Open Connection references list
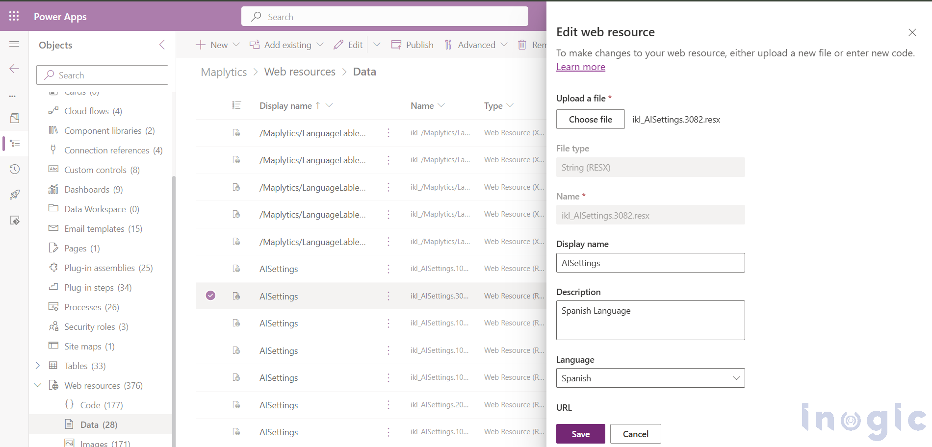The image size is (932, 447). (113, 150)
